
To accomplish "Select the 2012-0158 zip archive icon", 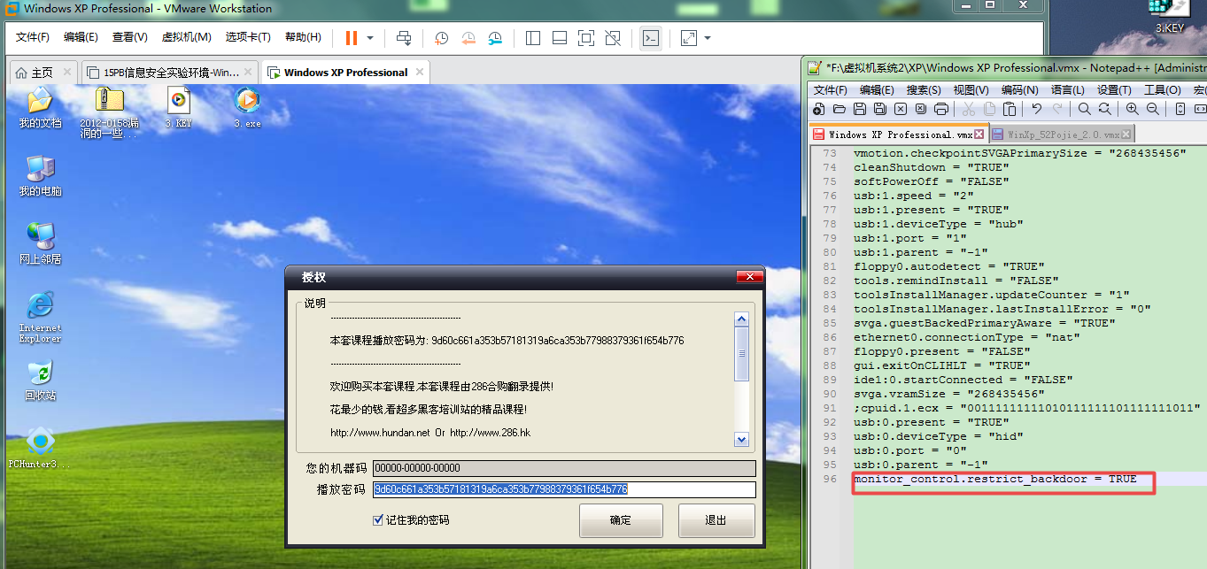I will click(x=109, y=113).
